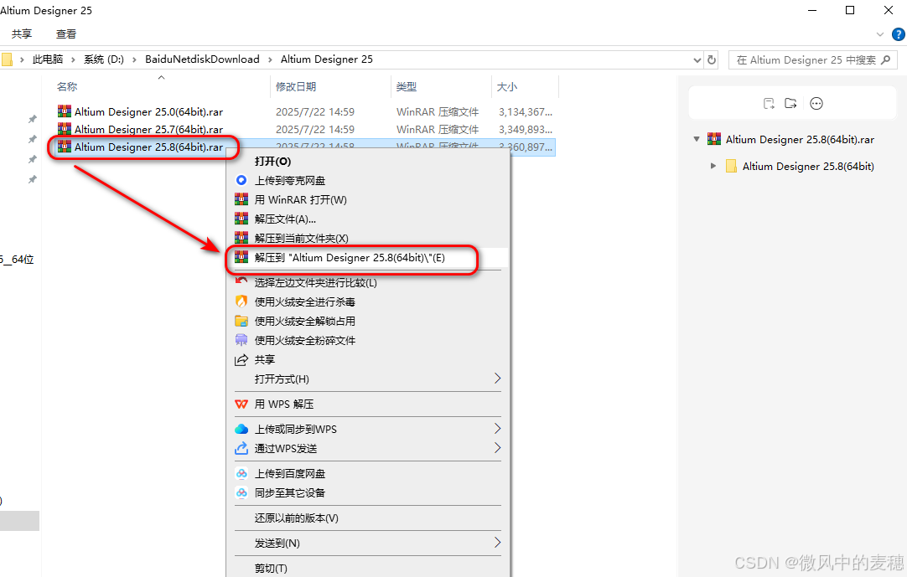Open address bar history dropdown arrow
This screenshot has width=907, height=577.
(697, 59)
